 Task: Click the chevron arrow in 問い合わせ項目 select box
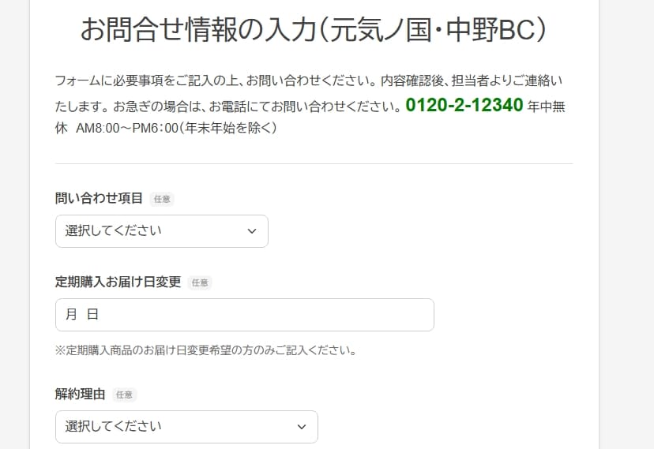[x=252, y=231]
